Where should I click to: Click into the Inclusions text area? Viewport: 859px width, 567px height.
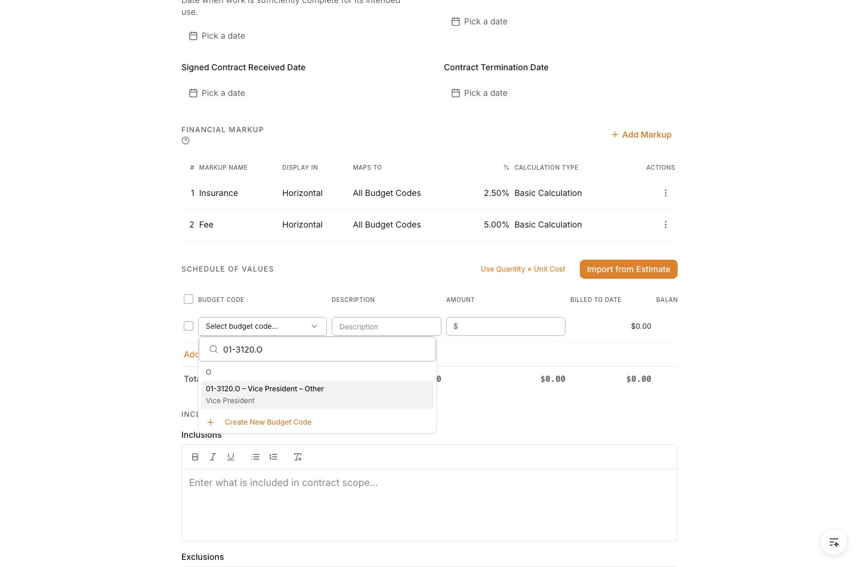429,505
